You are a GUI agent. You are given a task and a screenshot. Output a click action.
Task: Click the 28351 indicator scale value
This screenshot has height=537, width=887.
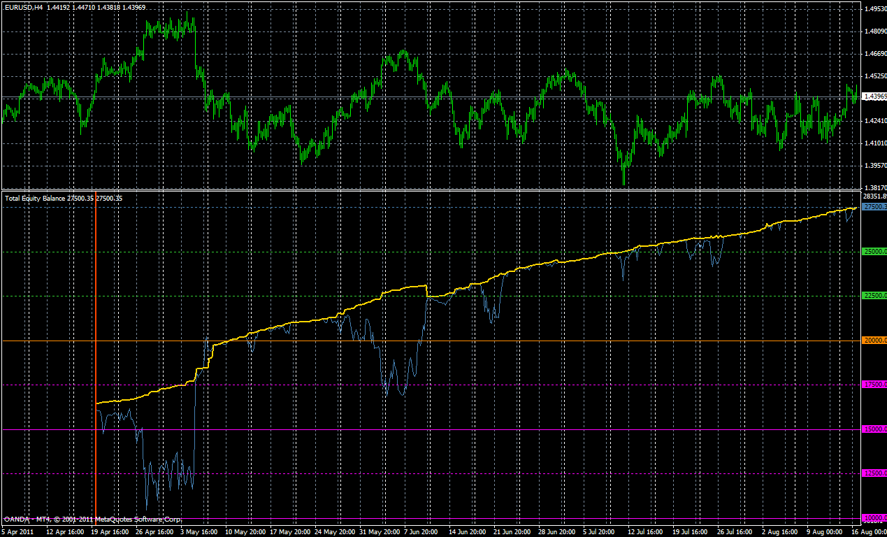(876, 197)
